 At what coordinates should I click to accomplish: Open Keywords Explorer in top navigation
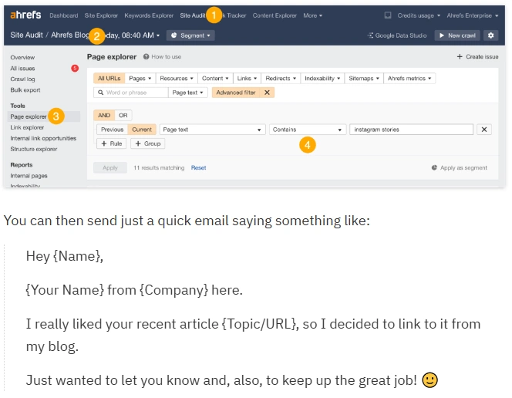pos(149,15)
